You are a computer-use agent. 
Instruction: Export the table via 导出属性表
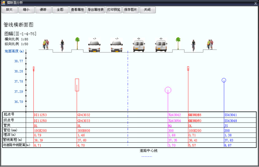(x=95, y=10)
